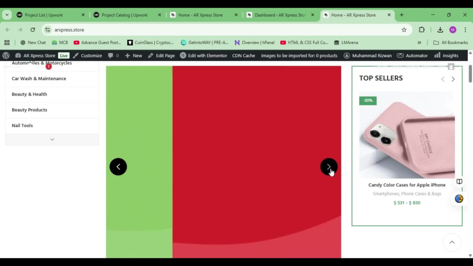Open the Chrome profile avatar
The height and width of the screenshot is (266, 473).
[x=453, y=29]
